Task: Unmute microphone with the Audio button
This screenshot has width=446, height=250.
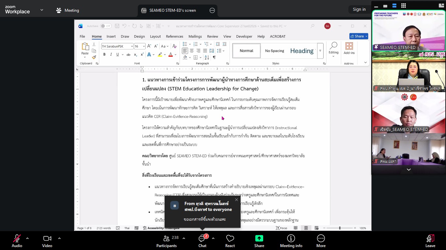Action: click(17, 241)
